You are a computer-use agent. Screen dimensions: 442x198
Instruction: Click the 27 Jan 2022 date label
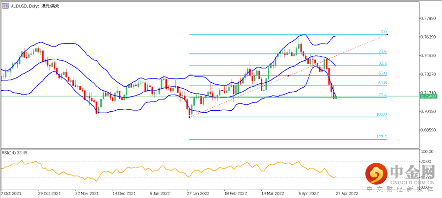(198, 194)
